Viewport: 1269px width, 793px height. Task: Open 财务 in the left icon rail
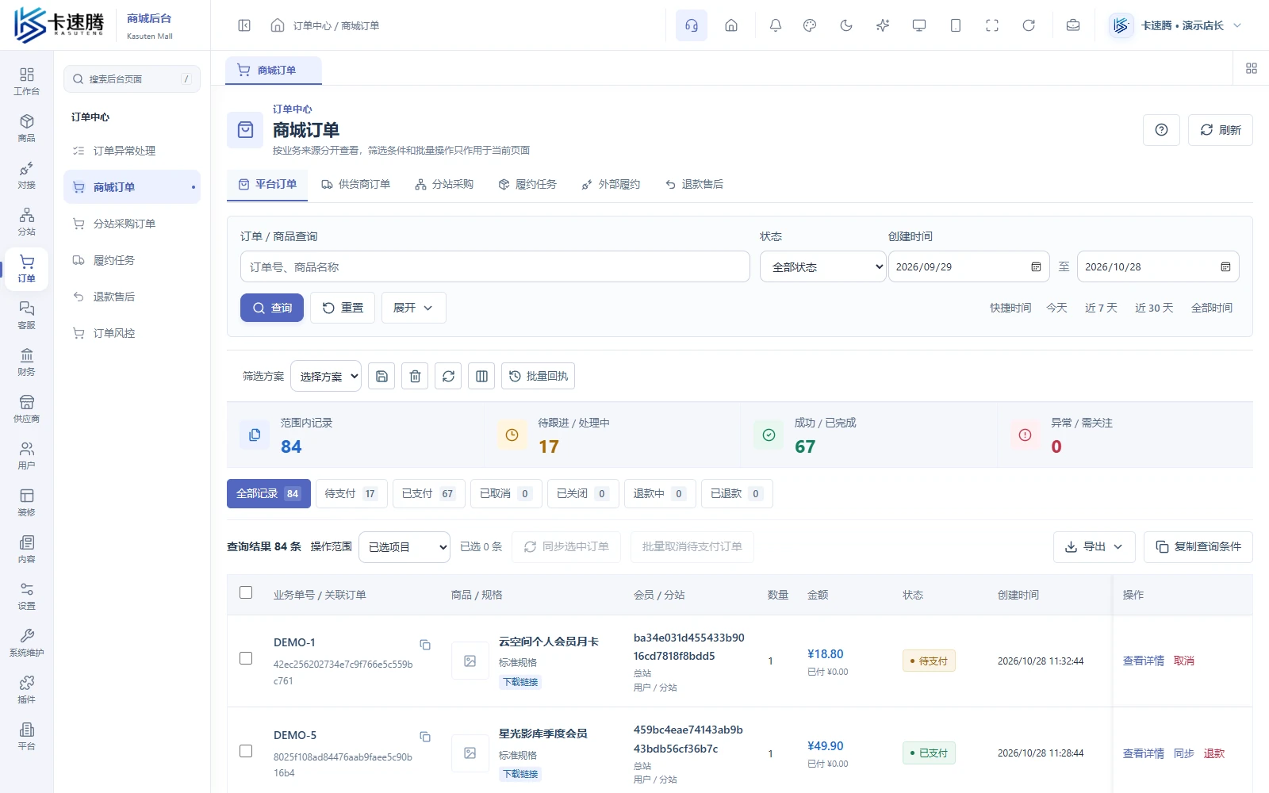point(27,362)
